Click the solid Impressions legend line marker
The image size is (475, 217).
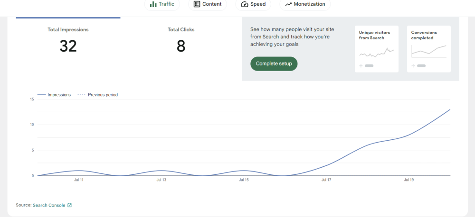[x=41, y=95]
